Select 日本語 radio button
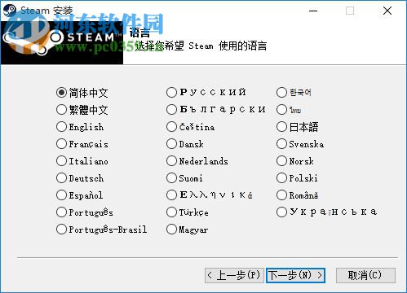Image resolution: width=407 pixels, height=293 pixels. [281, 127]
